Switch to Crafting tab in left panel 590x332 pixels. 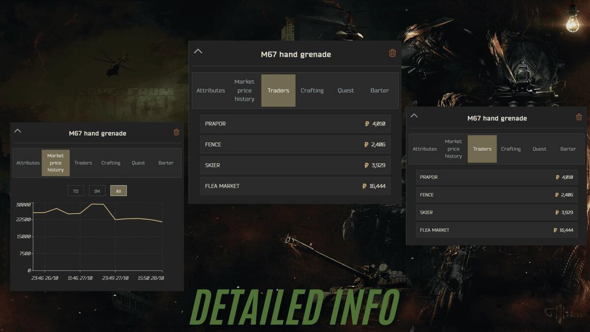[x=111, y=163]
